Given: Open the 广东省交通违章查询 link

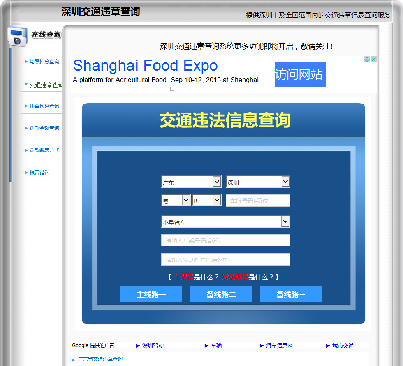Looking at the screenshot, I should pyautogui.click(x=100, y=359).
